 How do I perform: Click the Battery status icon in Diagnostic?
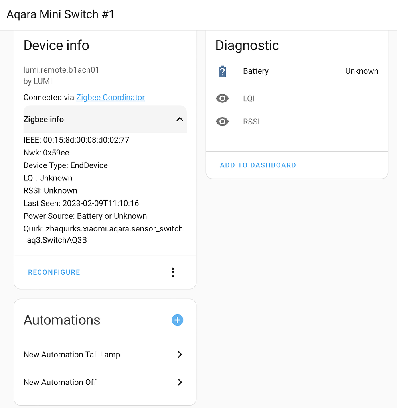pyautogui.click(x=223, y=71)
